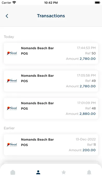This screenshot has width=102, height=181.
Task: Select the profile person icon
Action: click(x=38, y=172)
